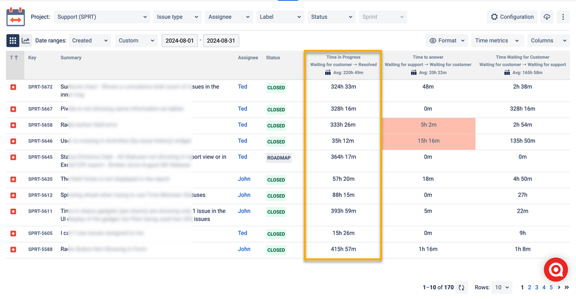The width and height of the screenshot is (576, 299).
Task: Click the bug icon for SPRT-5605
Action: pyautogui.click(x=13, y=234)
